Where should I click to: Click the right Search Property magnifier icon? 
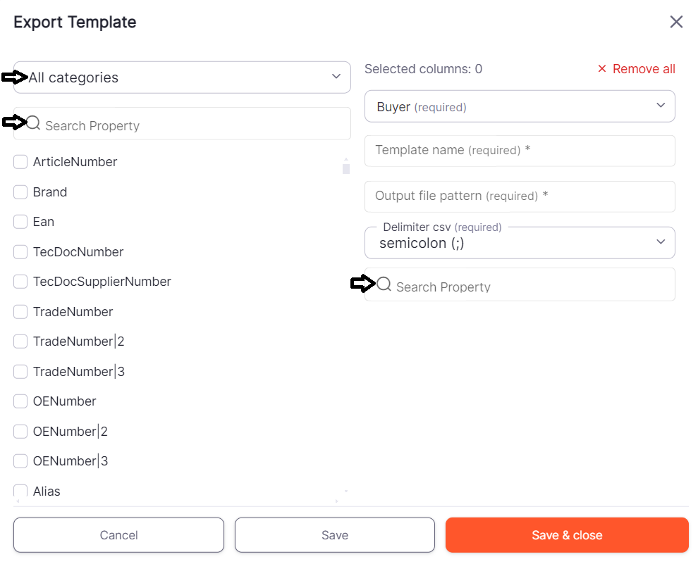click(384, 284)
